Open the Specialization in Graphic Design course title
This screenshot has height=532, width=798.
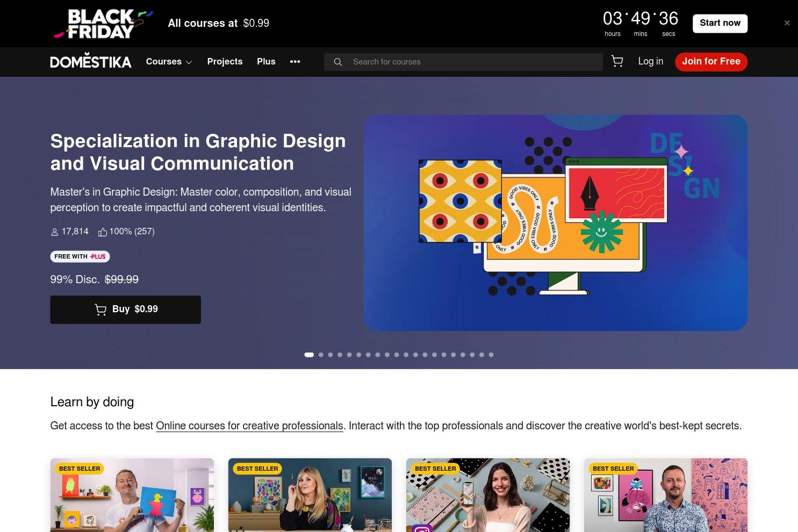[198, 152]
